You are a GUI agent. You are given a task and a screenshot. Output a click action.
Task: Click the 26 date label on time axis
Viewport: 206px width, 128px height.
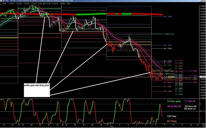coord(75,125)
